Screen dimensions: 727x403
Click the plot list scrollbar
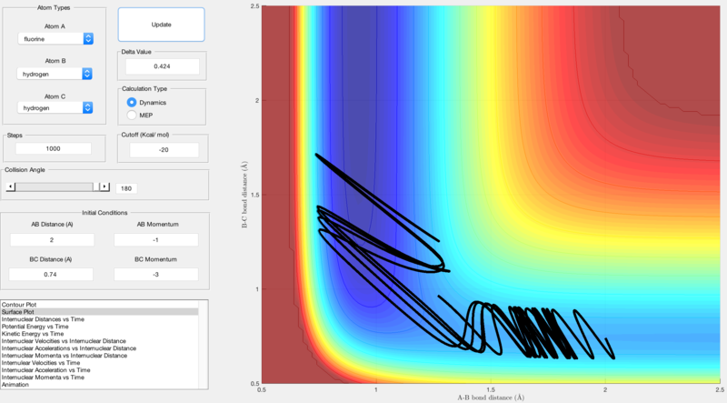tap(203, 345)
